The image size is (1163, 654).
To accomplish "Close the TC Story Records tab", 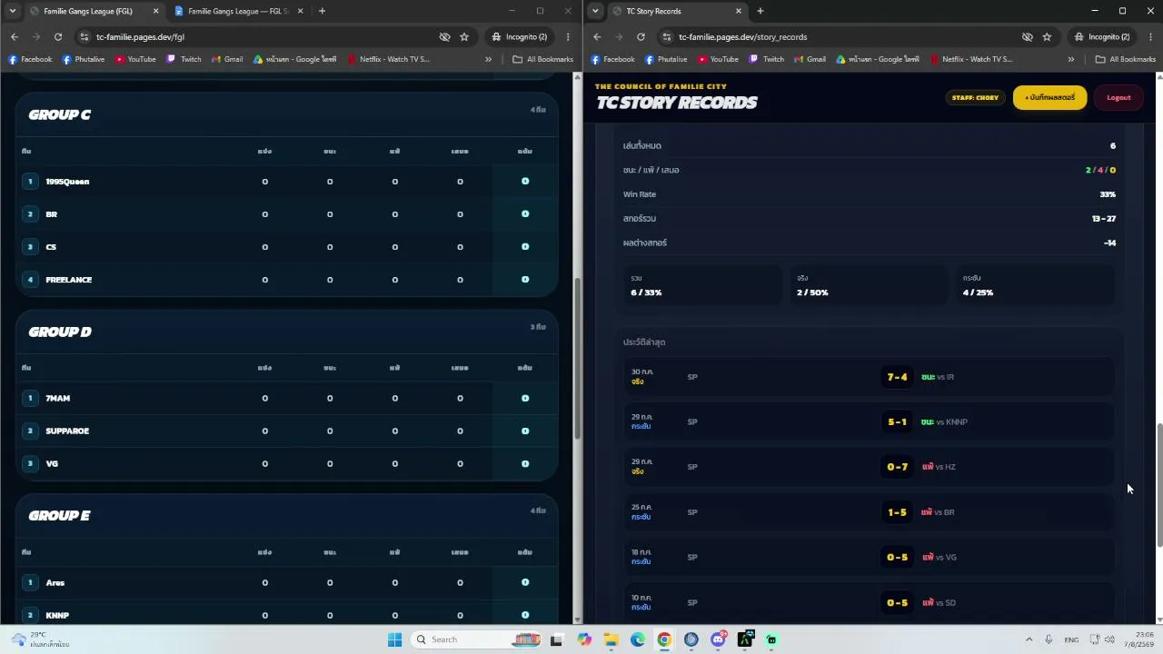I will pyautogui.click(x=738, y=11).
